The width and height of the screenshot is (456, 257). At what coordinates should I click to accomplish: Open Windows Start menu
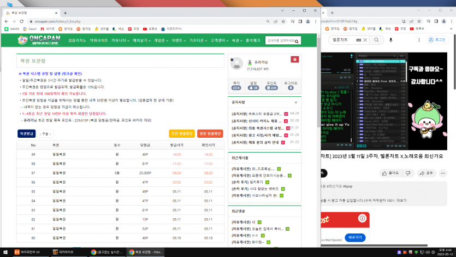click(5, 252)
